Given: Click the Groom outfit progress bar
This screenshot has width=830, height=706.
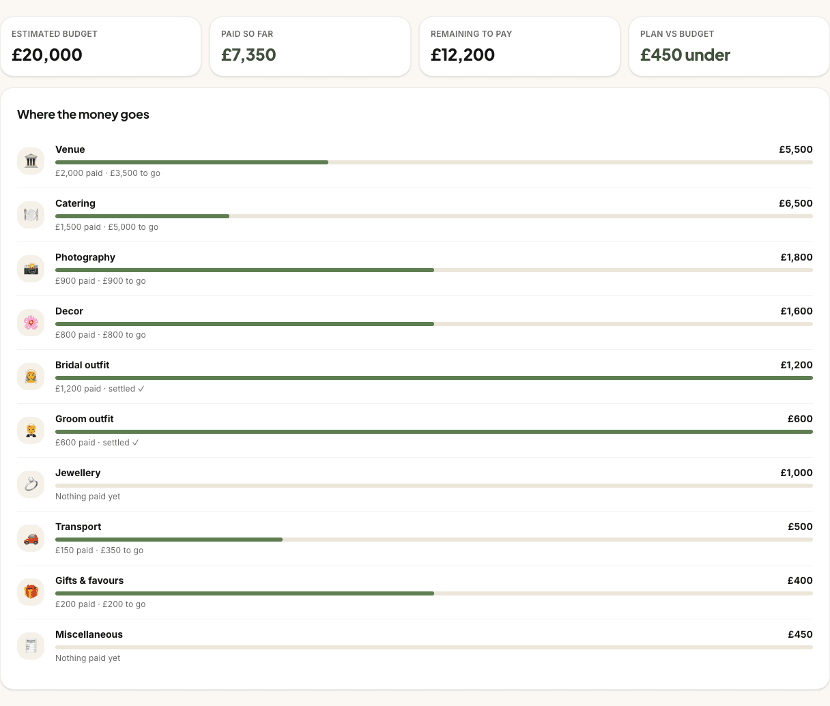Looking at the screenshot, I should pos(434,432).
